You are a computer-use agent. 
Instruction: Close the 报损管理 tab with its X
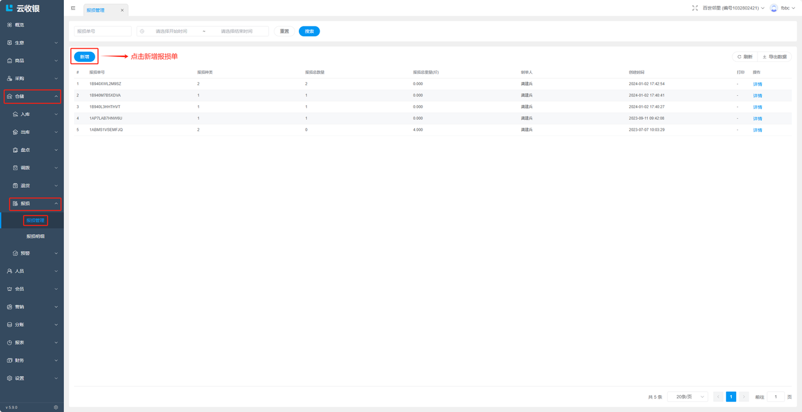122,10
